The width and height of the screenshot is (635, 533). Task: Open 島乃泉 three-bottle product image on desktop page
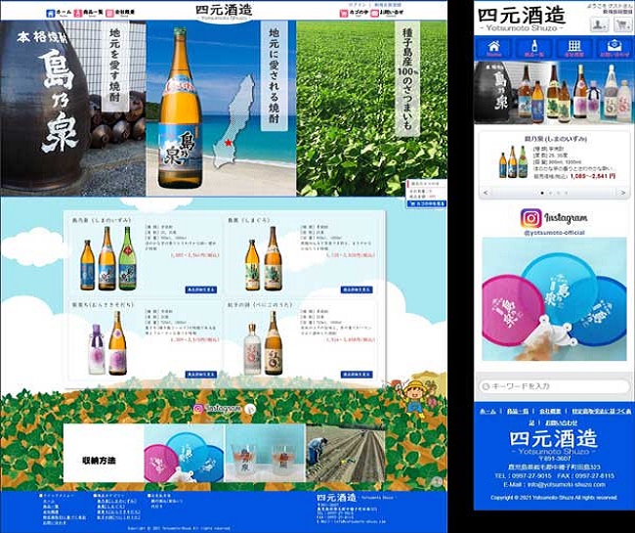(x=107, y=258)
